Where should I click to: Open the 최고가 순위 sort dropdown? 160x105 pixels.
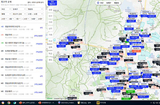pyautogui.click(x=19, y=14)
